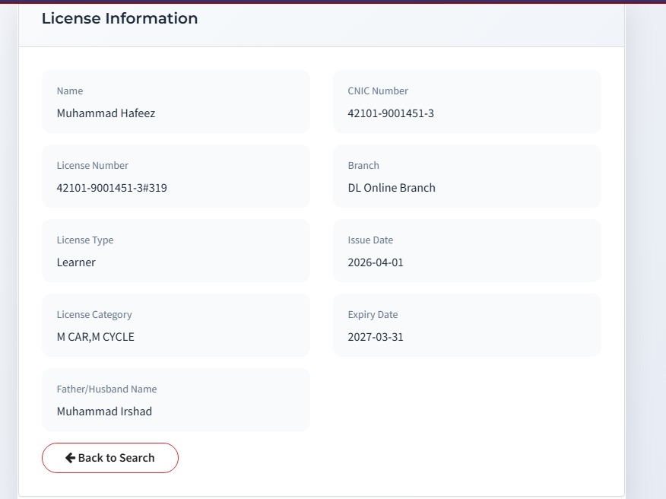This screenshot has width=666, height=499.
Task: Click the CNIC Number field label
Action: tap(378, 91)
